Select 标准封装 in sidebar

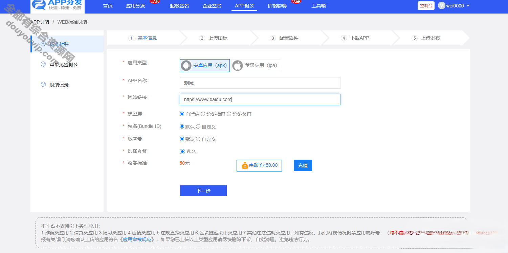click(x=67, y=44)
